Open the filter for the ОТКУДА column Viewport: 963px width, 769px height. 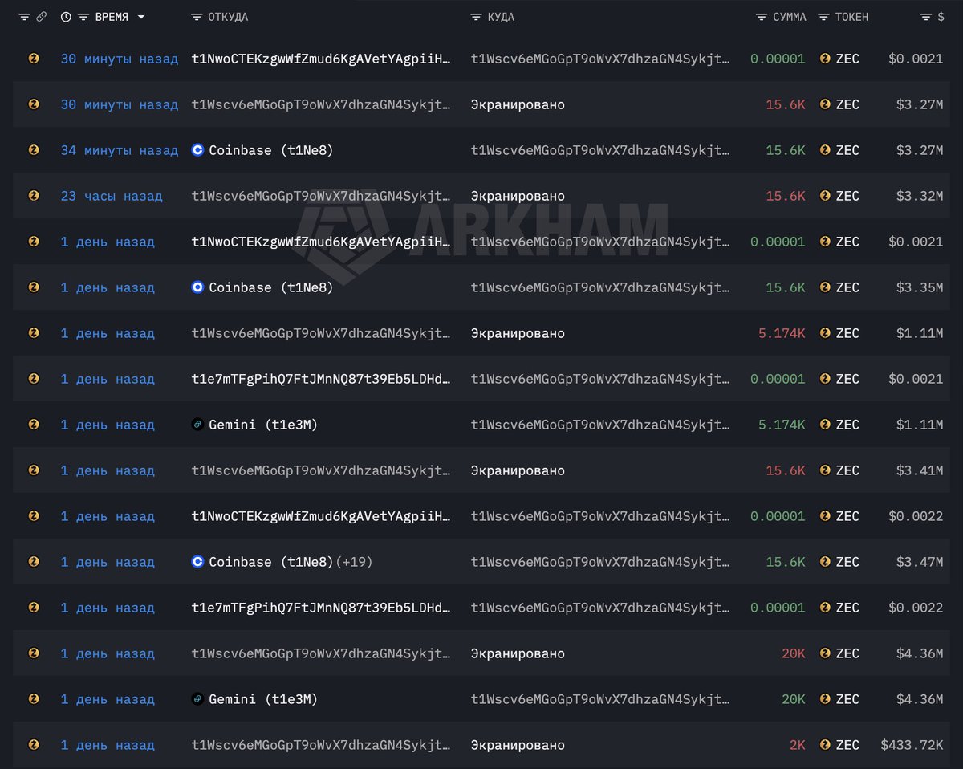[x=195, y=16]
